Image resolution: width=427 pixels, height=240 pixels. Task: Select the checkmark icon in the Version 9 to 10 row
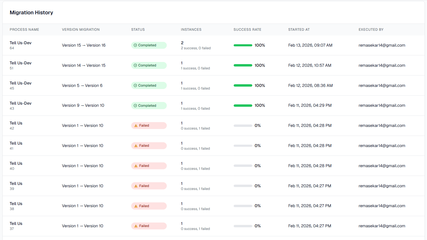tap(135, 105)
